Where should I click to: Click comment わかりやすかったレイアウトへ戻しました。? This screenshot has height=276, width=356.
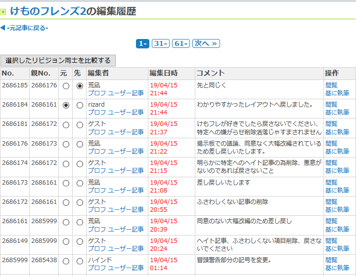pyautogui.click(x=255, y=105)
